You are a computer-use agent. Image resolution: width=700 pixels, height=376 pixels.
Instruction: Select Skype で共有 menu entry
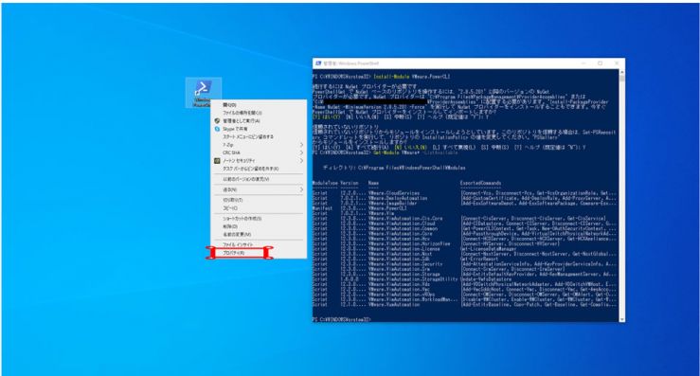pyautogui.click(x=259, y=129)
